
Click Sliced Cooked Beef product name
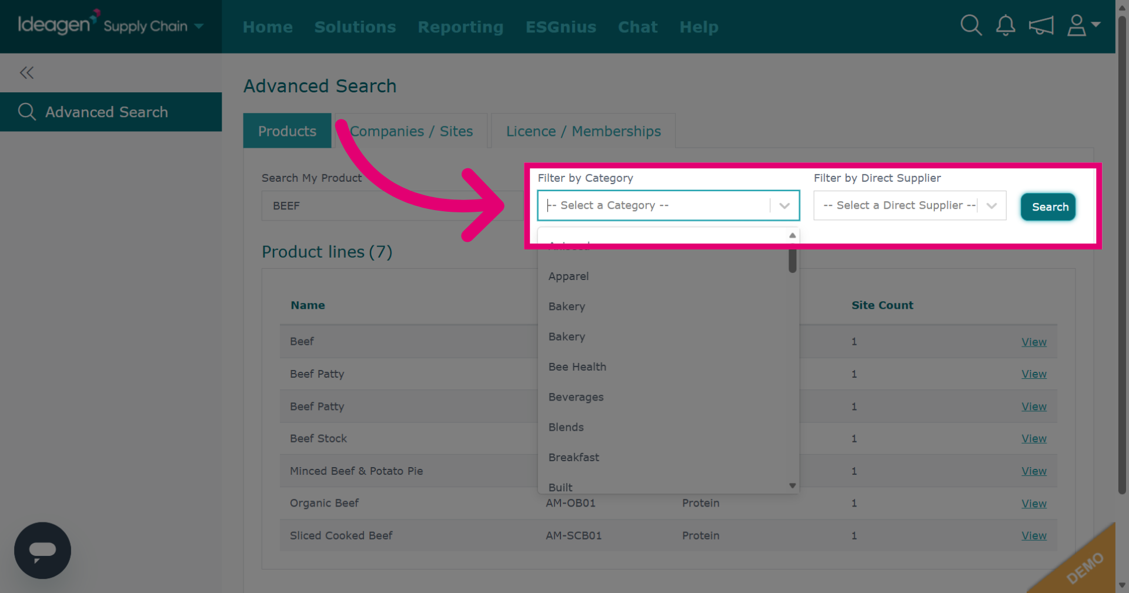[x=341, y=535]
